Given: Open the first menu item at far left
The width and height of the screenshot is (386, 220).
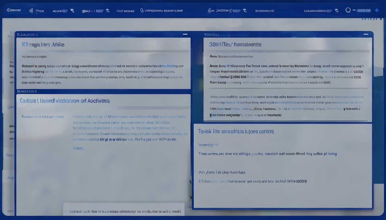Looking at the screenshot, I should (x=13, y=10).
